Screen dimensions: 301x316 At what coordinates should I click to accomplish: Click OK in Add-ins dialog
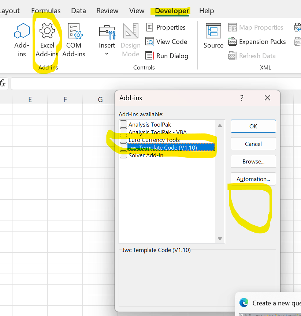253,126
